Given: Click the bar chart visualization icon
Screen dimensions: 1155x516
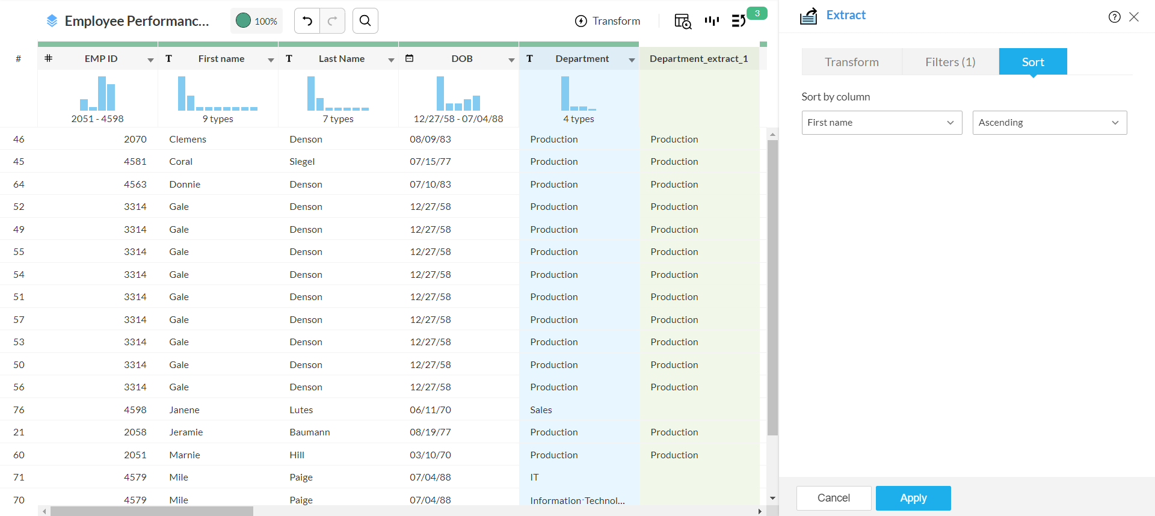Looking at the screenshot, I should coord(712,21).
